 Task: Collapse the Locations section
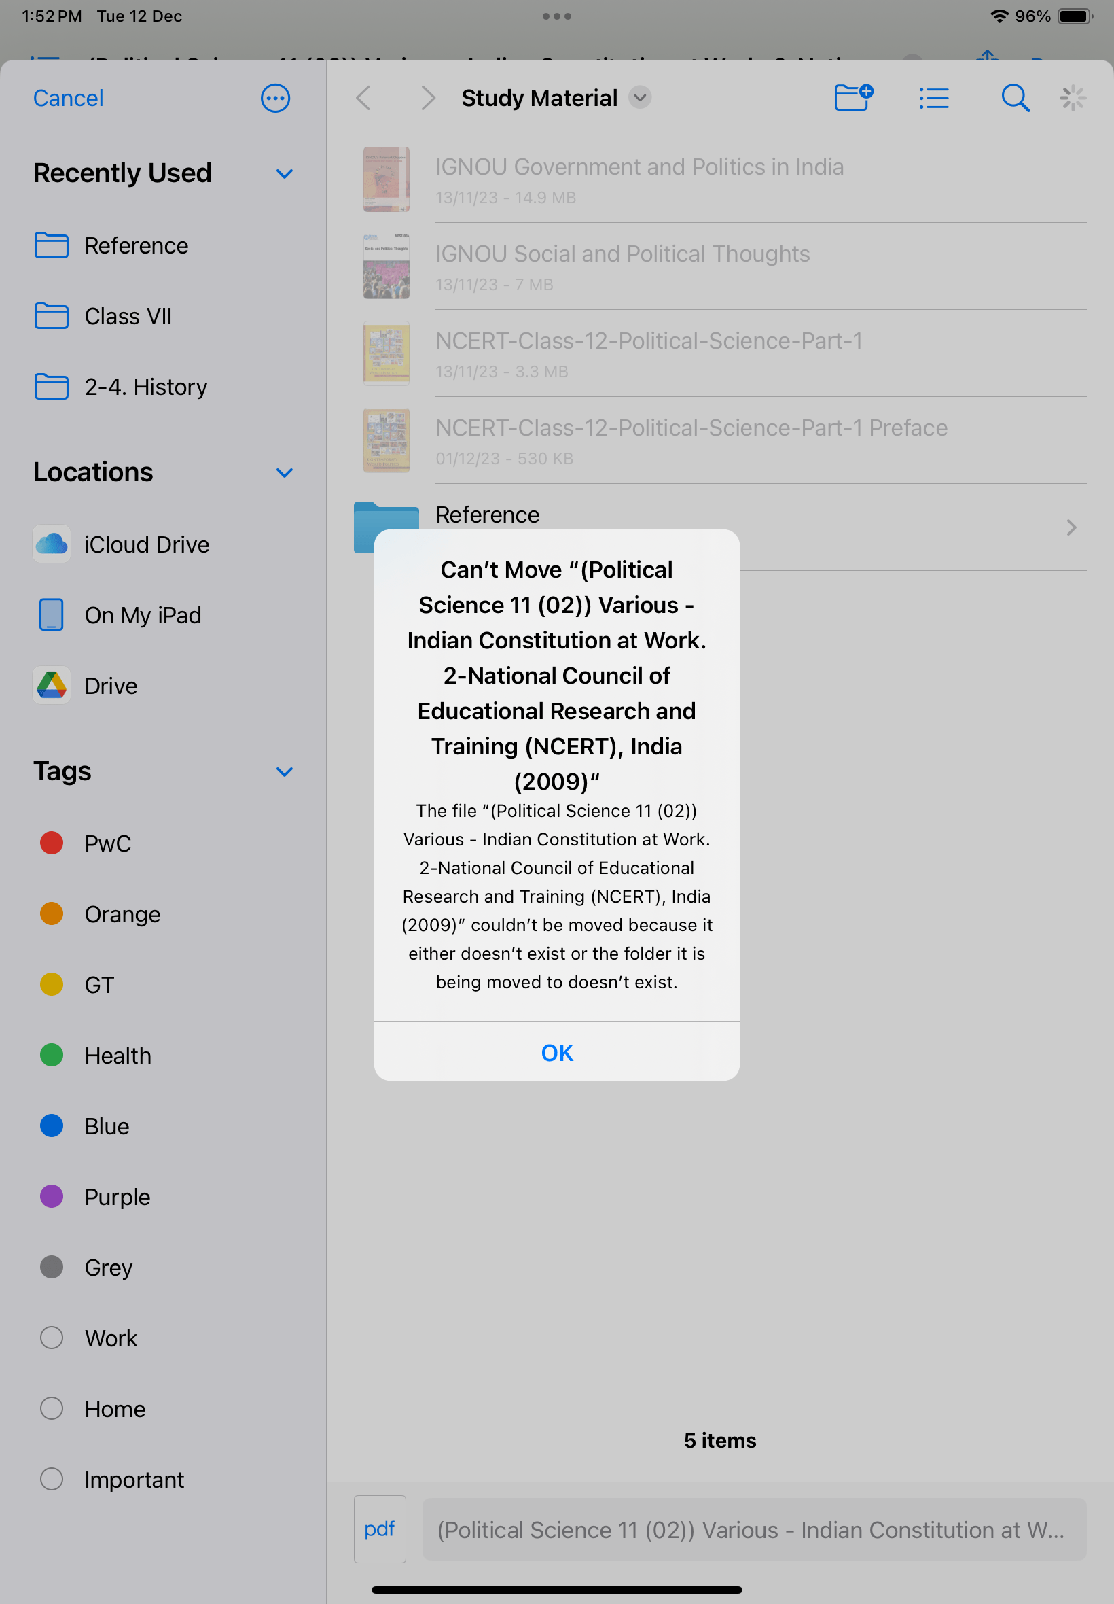pos(284,473)
